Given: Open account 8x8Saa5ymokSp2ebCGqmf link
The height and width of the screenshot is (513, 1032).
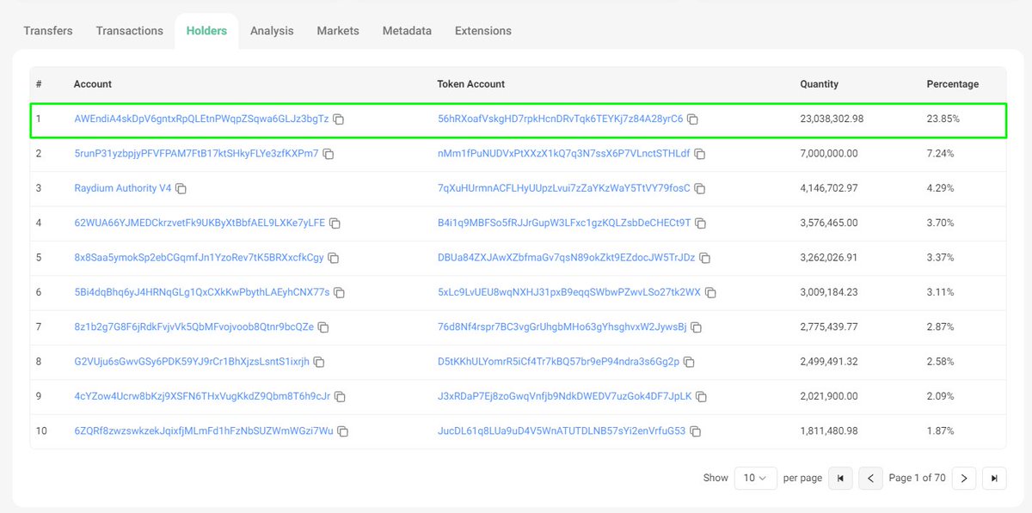Looking at the screenshot, I should point(199,257).
